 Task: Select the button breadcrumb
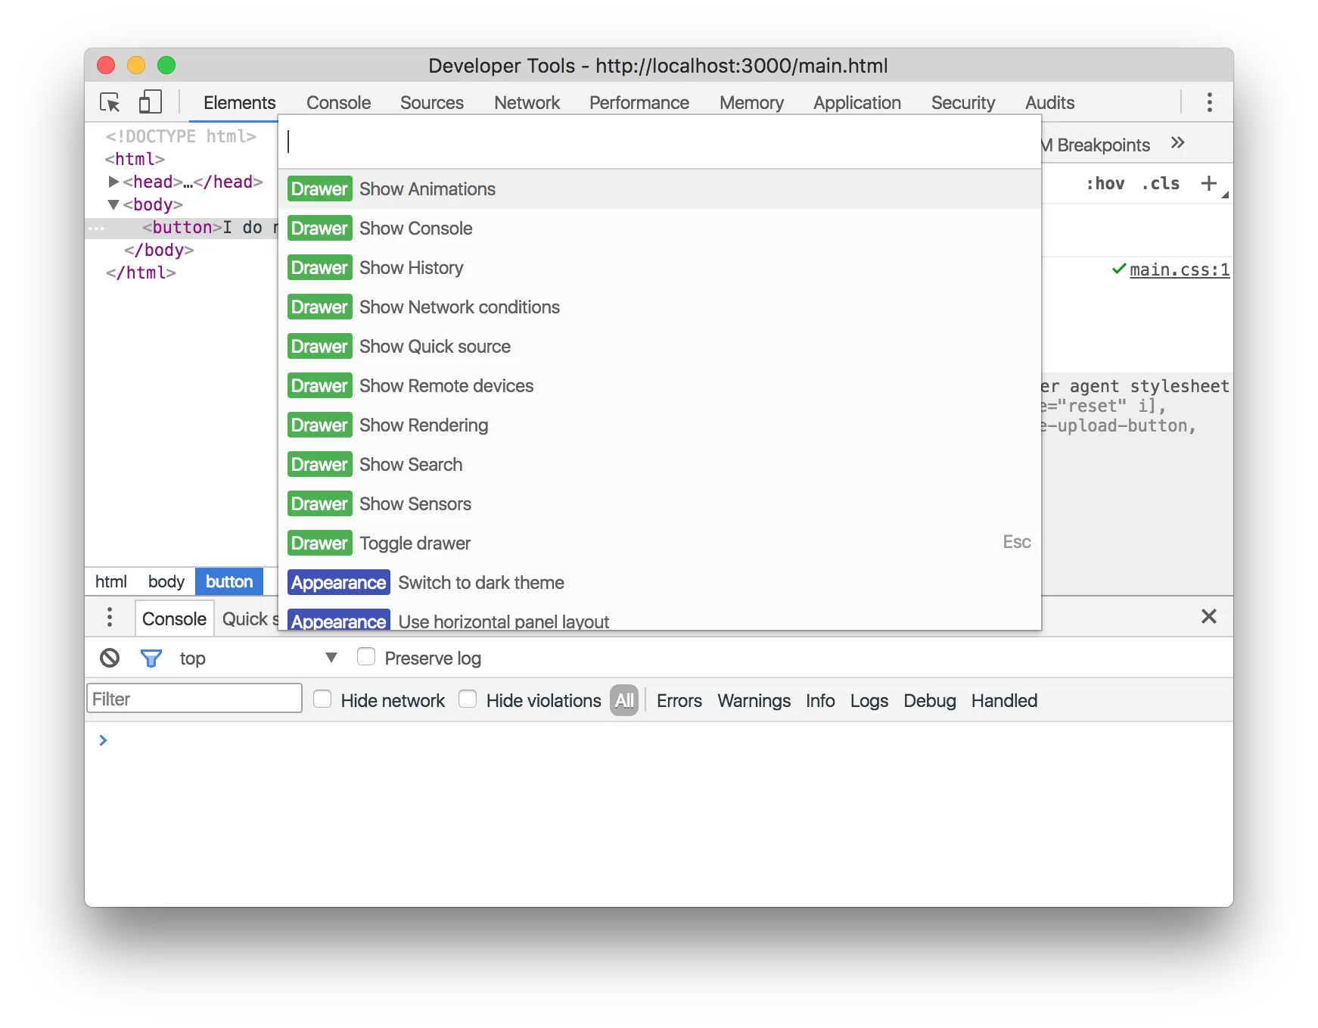[x=229, y=581]
